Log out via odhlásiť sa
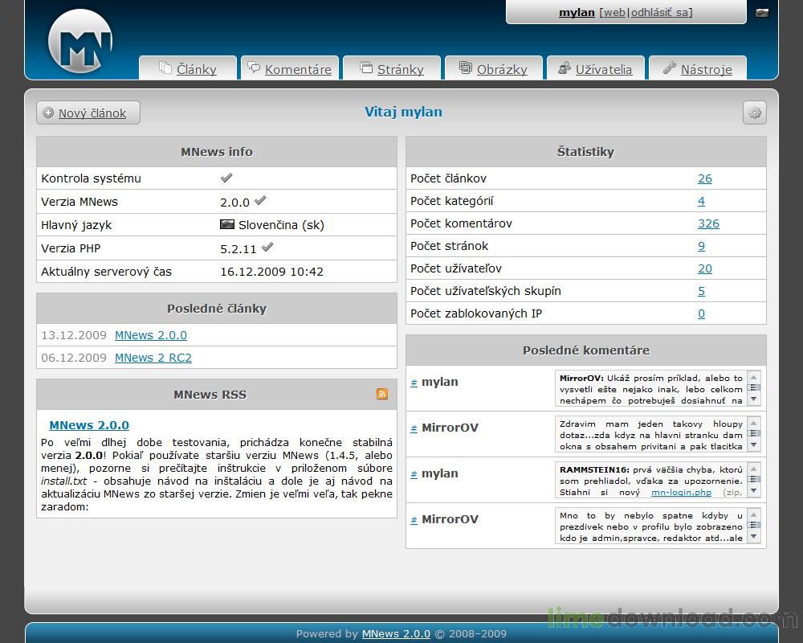Image resolution: width=803 pixels, height=643 pixels. pos(659,12)
